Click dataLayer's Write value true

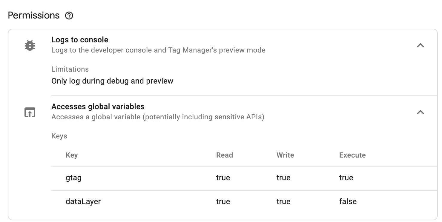click(283, 202)
